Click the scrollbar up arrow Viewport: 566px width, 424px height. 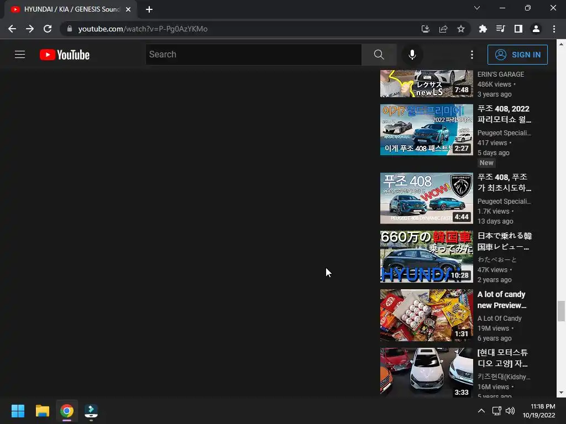560,44
